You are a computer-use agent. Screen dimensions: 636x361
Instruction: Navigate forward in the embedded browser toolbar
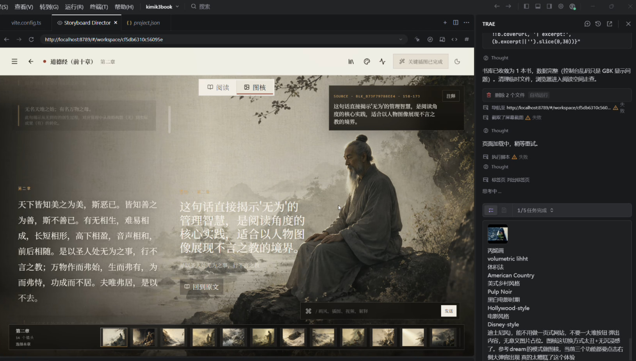point(19,39)
